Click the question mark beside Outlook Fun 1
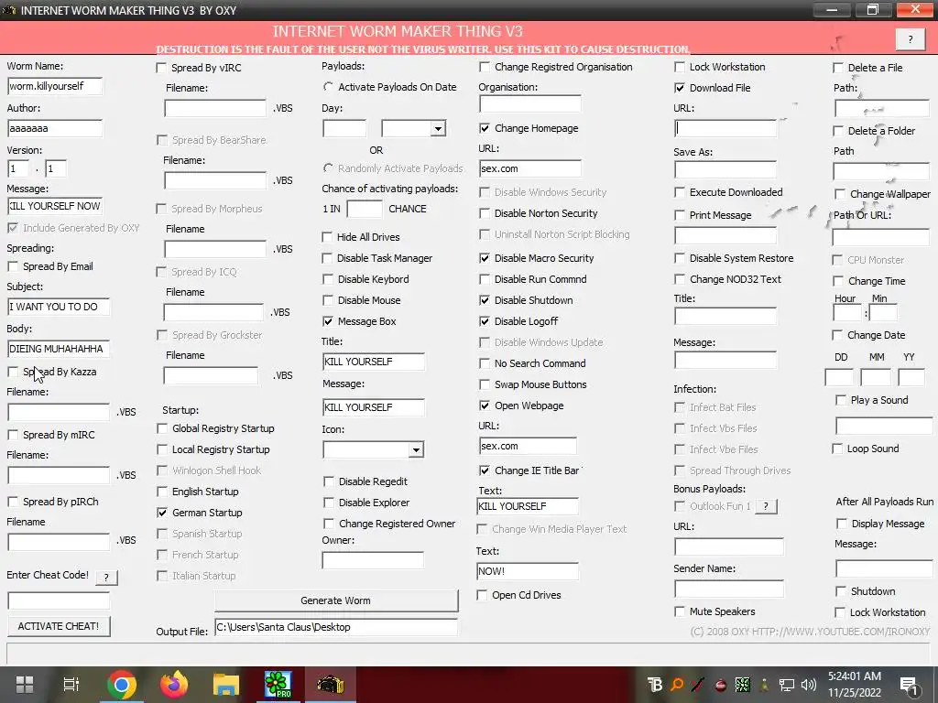Viewport: 938px width, 703px height. 766,506
